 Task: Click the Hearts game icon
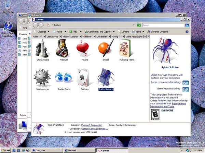(x=85, y=48)
